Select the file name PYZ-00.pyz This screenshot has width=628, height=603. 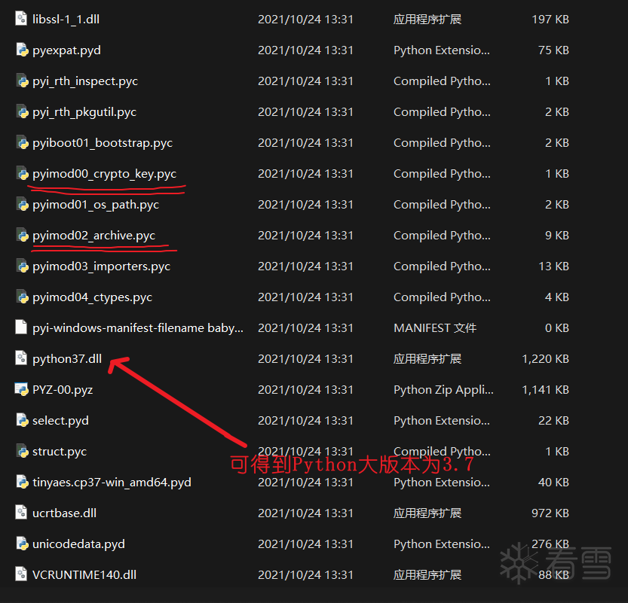(x=63, y=389)
